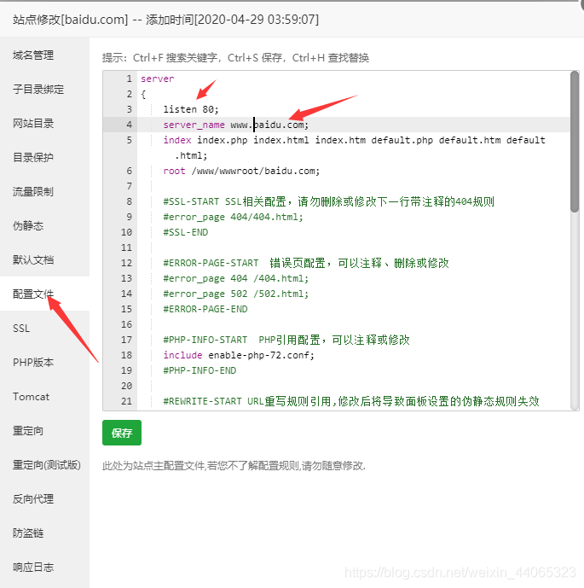Screen dimensions: 584x588
Task: Open the 默认文档 tab
Action: [x=33, y=260]
